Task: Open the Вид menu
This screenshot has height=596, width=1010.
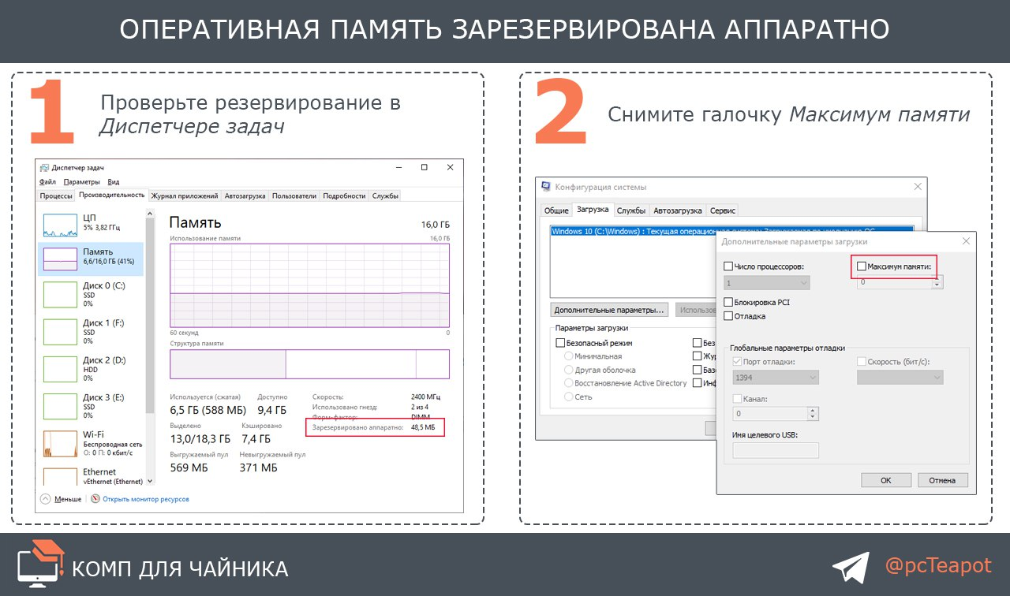Action: (x=114, y=181)
